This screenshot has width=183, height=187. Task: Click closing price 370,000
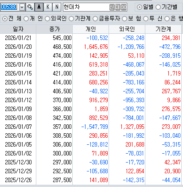(62, 100)
